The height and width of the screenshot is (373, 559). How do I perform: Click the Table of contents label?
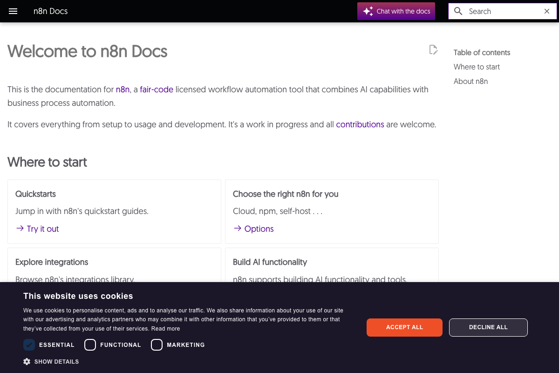(x=482, y=52)
